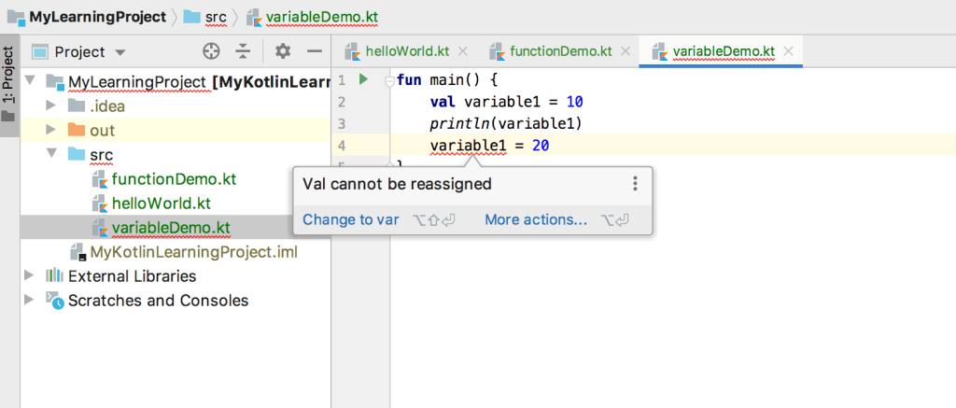This screenshot has width=956, height=408.
Task: Close the functionDemo.kt tab
Action: click(625, 51)
